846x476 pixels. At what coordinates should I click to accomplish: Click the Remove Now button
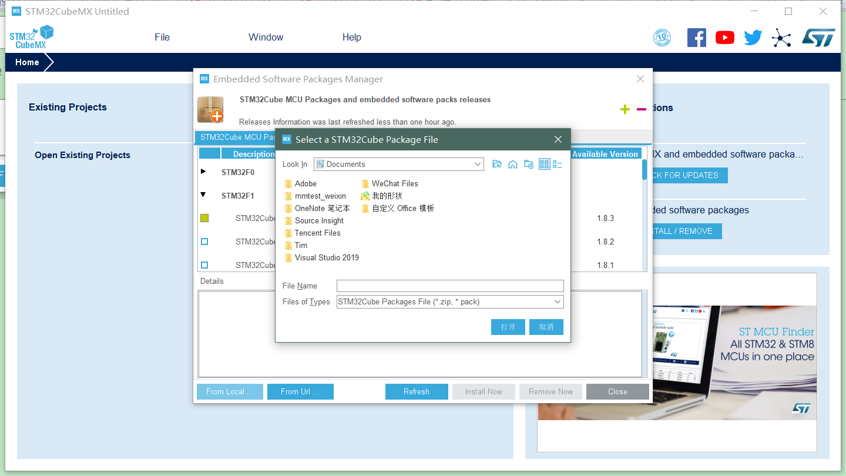click(550, 392)
